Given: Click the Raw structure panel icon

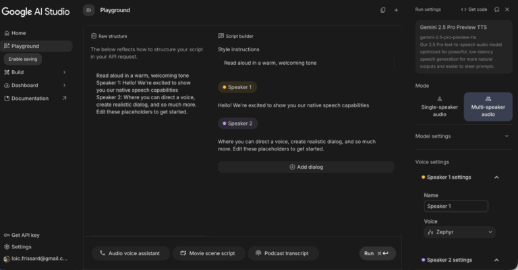Looking at the screenshot, I should point(94,36).
